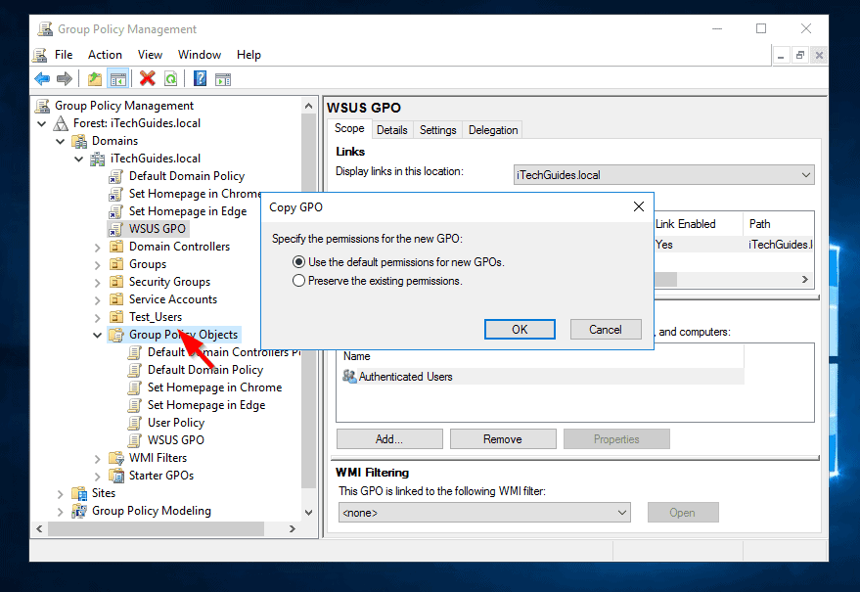Viewport: 860px width, 592px height.
Task: Open the Display links location dropdown
Action: [x=806, y=175]
